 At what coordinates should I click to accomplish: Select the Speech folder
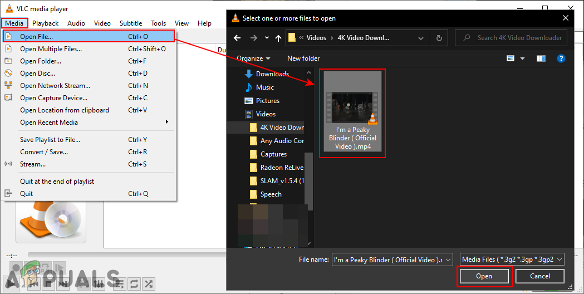(266, 194)
